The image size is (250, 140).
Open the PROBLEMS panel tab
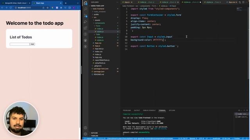tap(127, 110)
